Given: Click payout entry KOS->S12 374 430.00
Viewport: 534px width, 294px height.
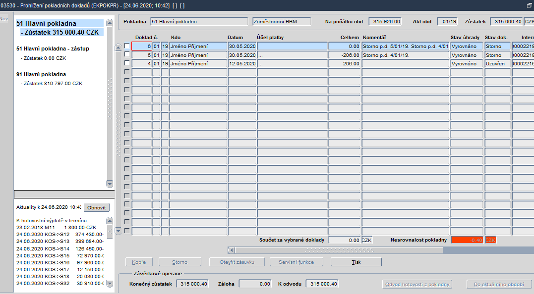Looking at the screenshot, I should pos(60,235).
